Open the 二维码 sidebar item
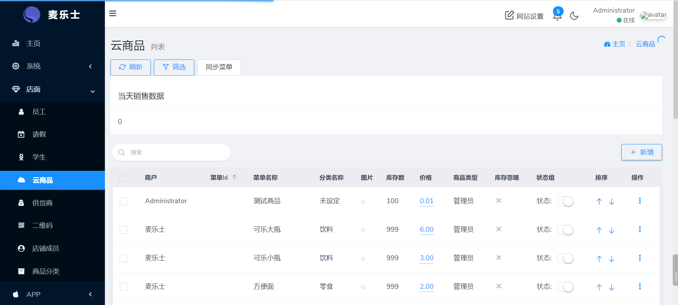Screen dimensions: 678x305 [x=52, y=225]
